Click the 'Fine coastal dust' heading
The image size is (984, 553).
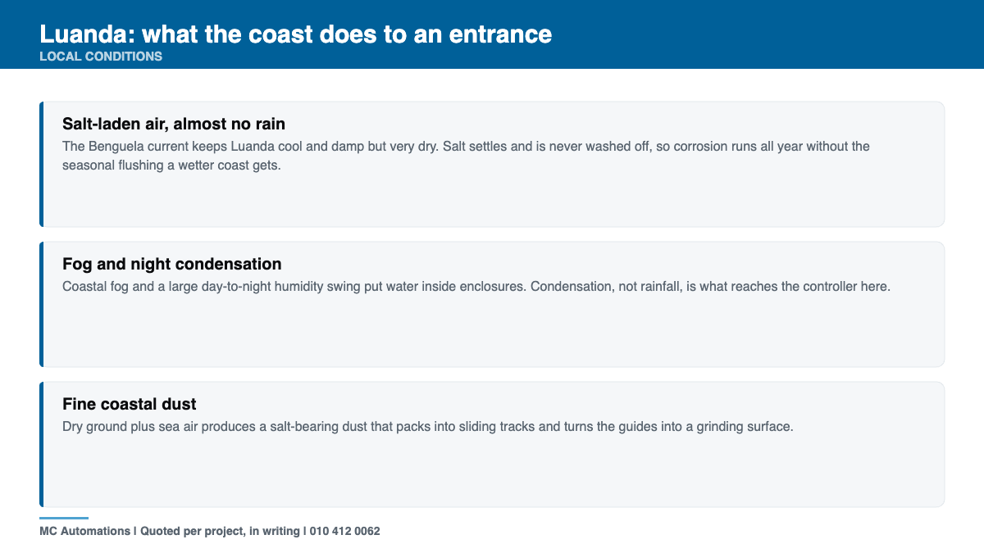click(130, 404)
